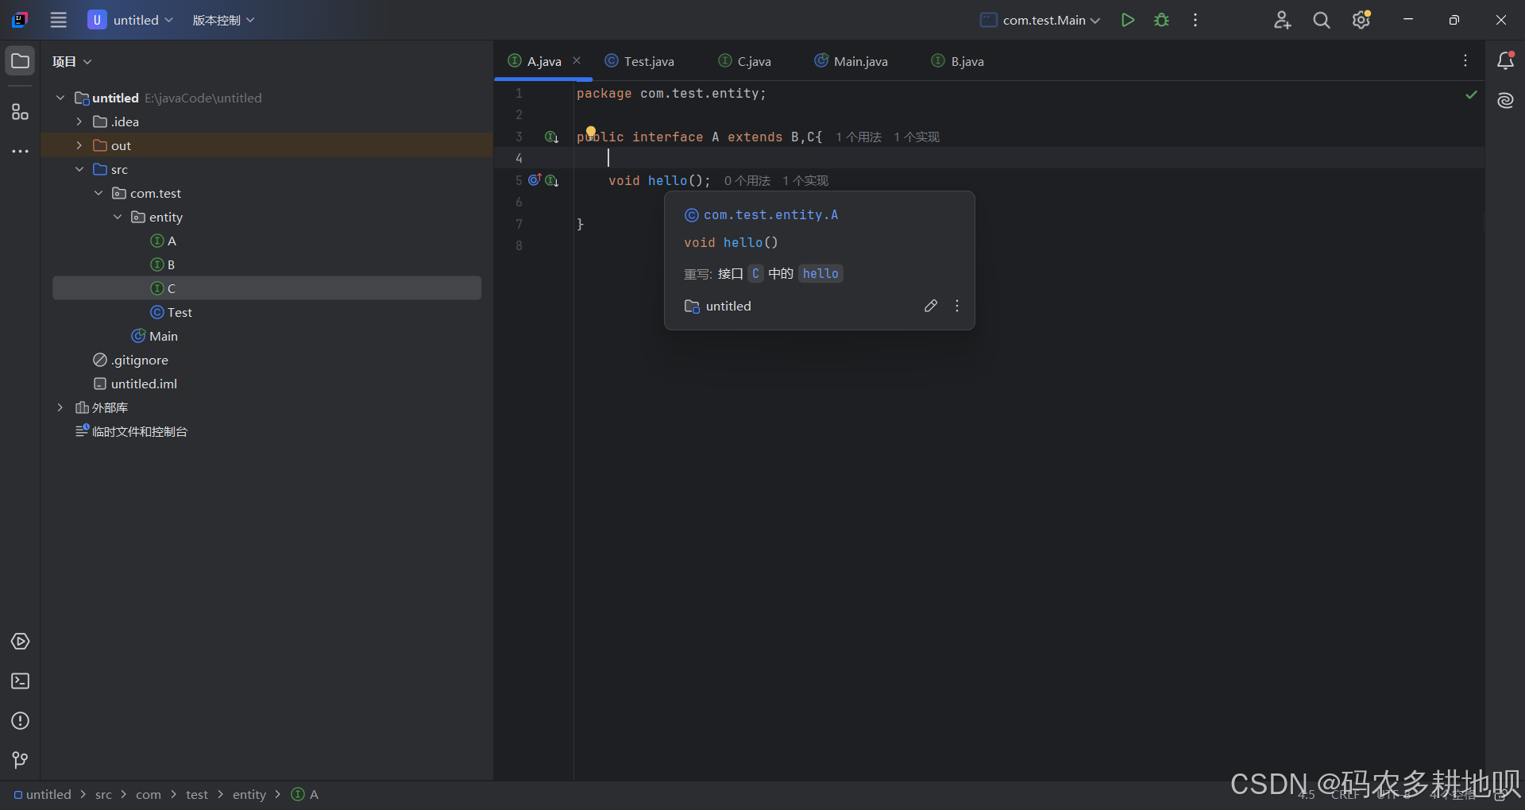Open the Git tool window
This screenshot has height=810, width=1525.
pos(20,761)
